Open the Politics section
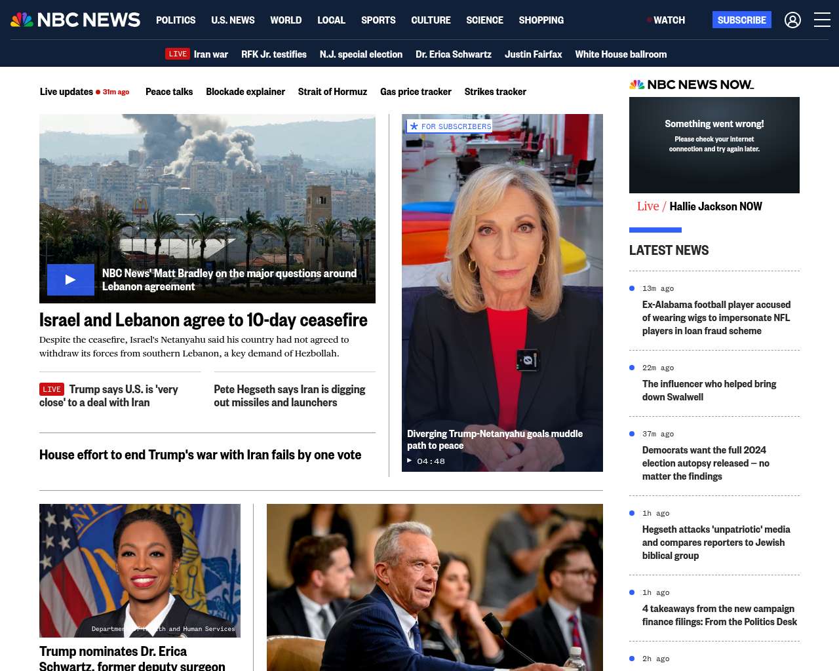839x671 pixels. tap(176, 20)
